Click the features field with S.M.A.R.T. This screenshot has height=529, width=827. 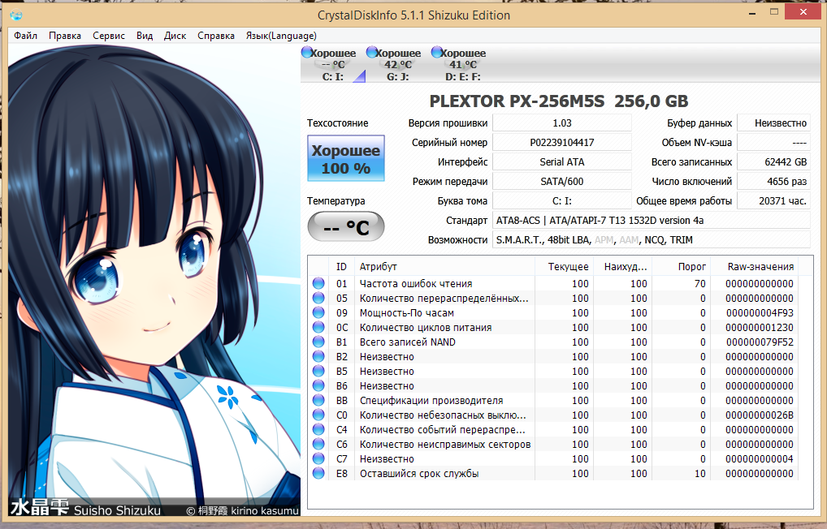(652, 239)
